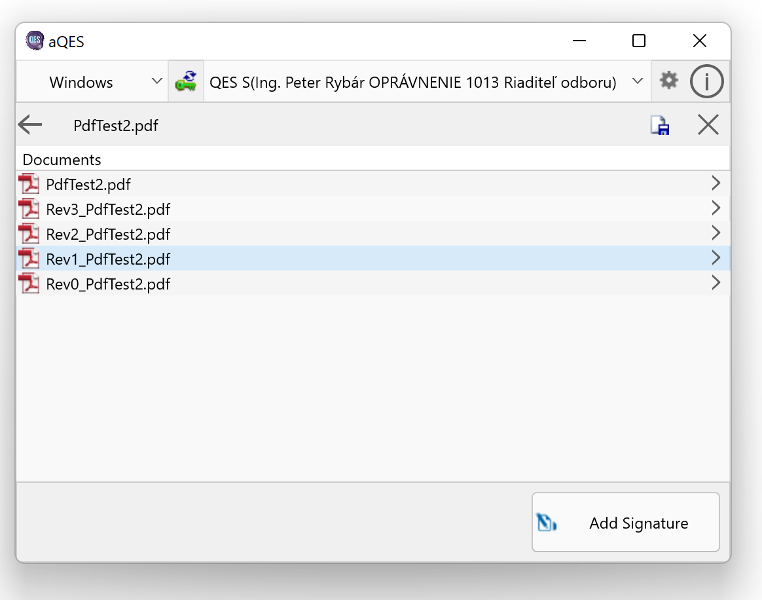Click the aQES app logo in title bar
762x600 pixels.
[35, 41]
